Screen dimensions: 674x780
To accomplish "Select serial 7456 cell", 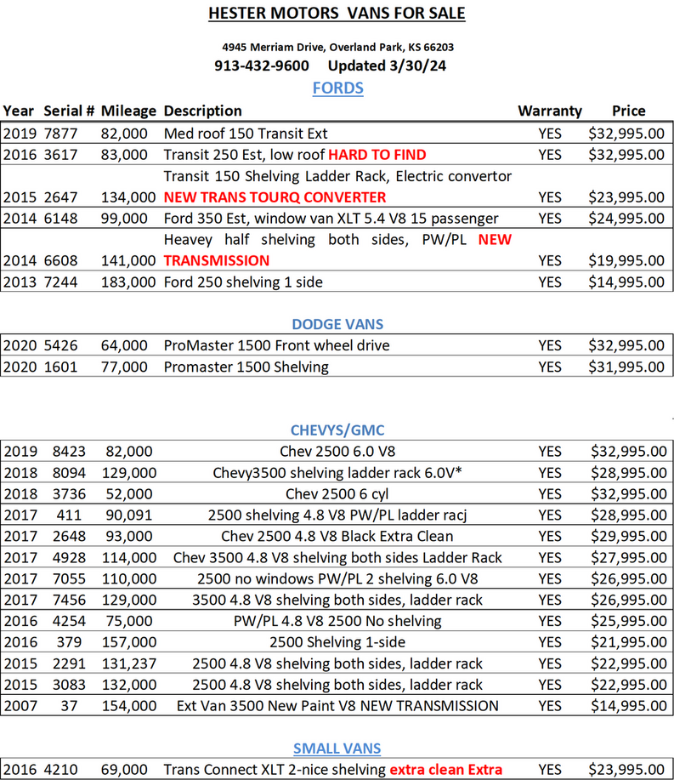I will (x=69, y=600).
